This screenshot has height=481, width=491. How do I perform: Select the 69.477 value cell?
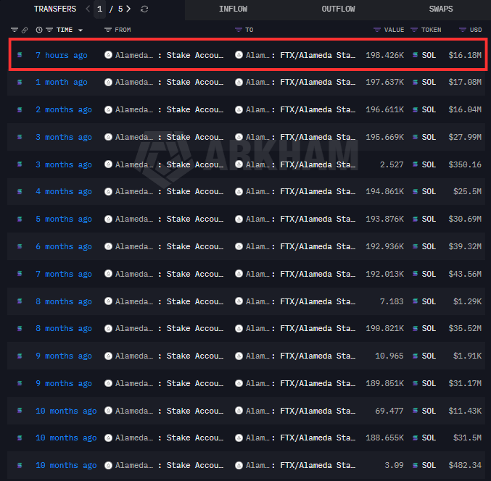389,411
